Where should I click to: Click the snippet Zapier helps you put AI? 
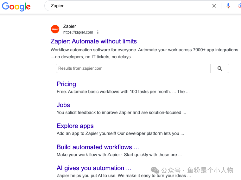[124, 176]
